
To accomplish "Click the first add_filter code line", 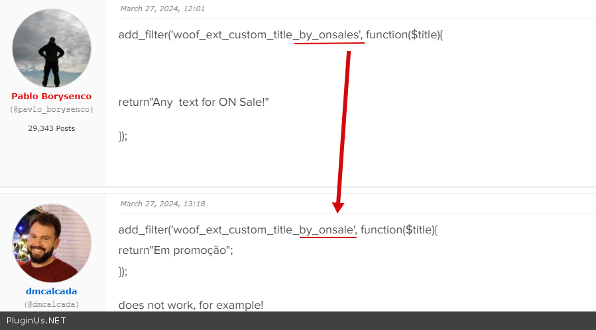I will pyautogui.click(x=280, y=34).
